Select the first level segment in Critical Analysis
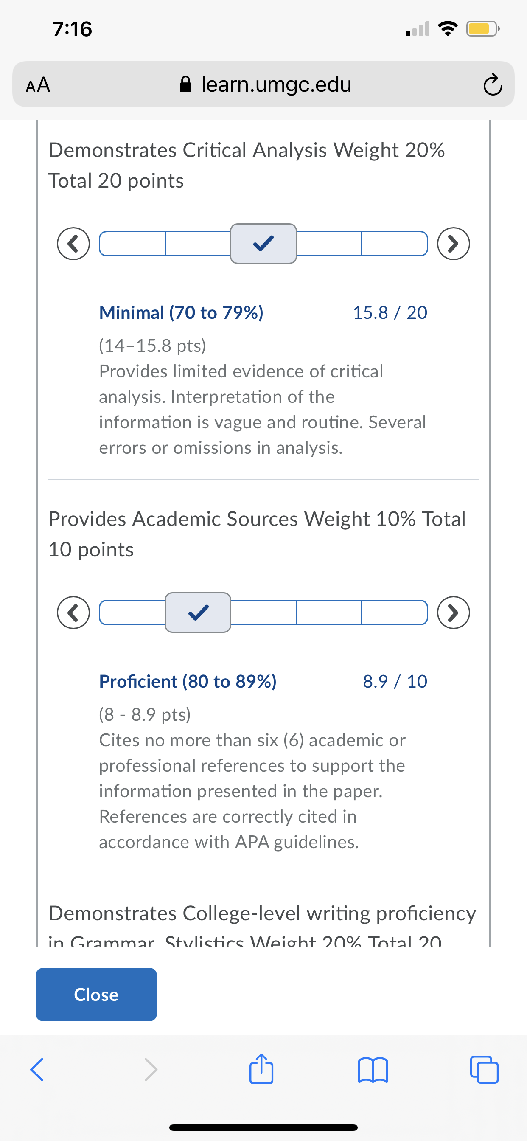527x1141 pixels. click(x=132, y=244)
